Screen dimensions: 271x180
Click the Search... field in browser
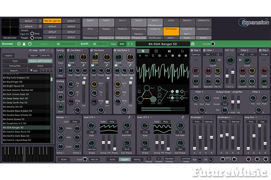click(x=15, y=71)
